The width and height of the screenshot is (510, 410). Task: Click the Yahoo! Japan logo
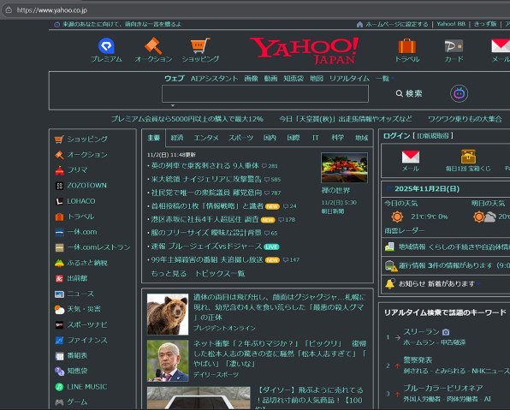(304, 51)
